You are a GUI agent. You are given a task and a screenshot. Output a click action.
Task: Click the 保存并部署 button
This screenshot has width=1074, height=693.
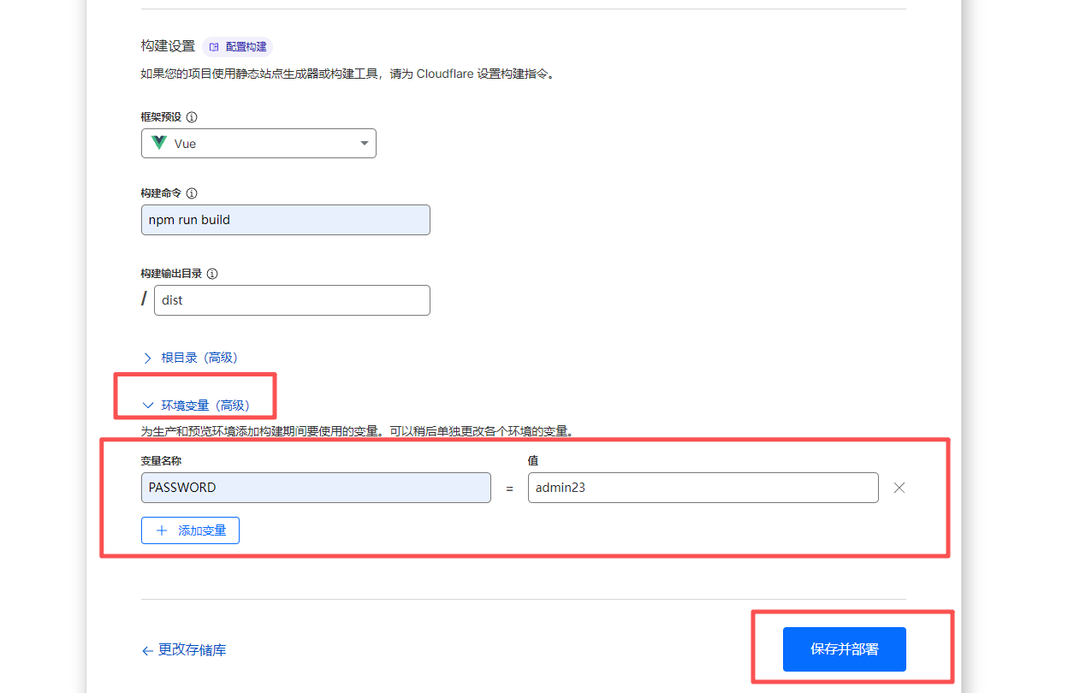tap(844, 649)
